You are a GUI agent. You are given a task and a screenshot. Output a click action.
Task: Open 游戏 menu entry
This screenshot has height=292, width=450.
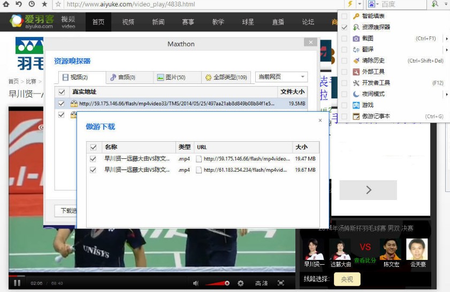click(368, 105)
